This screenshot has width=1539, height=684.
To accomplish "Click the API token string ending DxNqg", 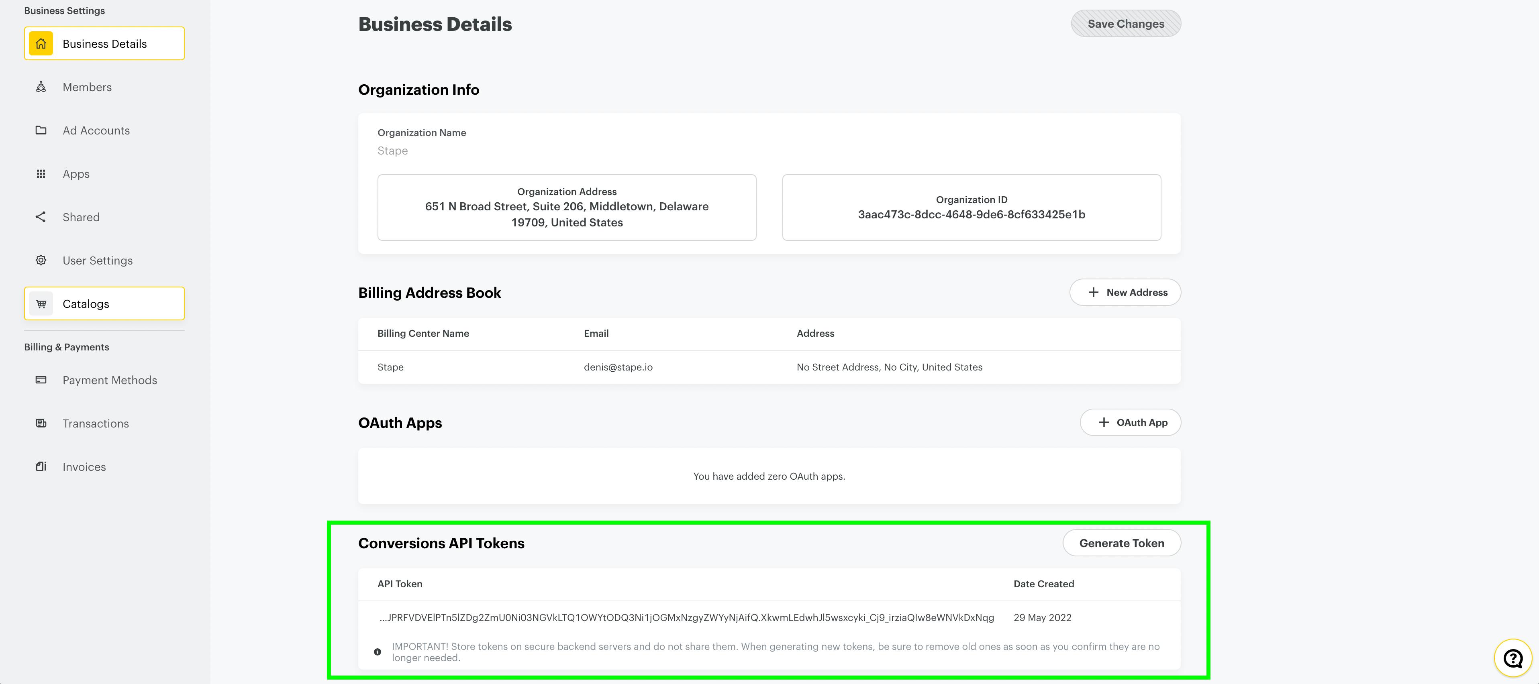I will pyautogui.click(x=686, y=617).
